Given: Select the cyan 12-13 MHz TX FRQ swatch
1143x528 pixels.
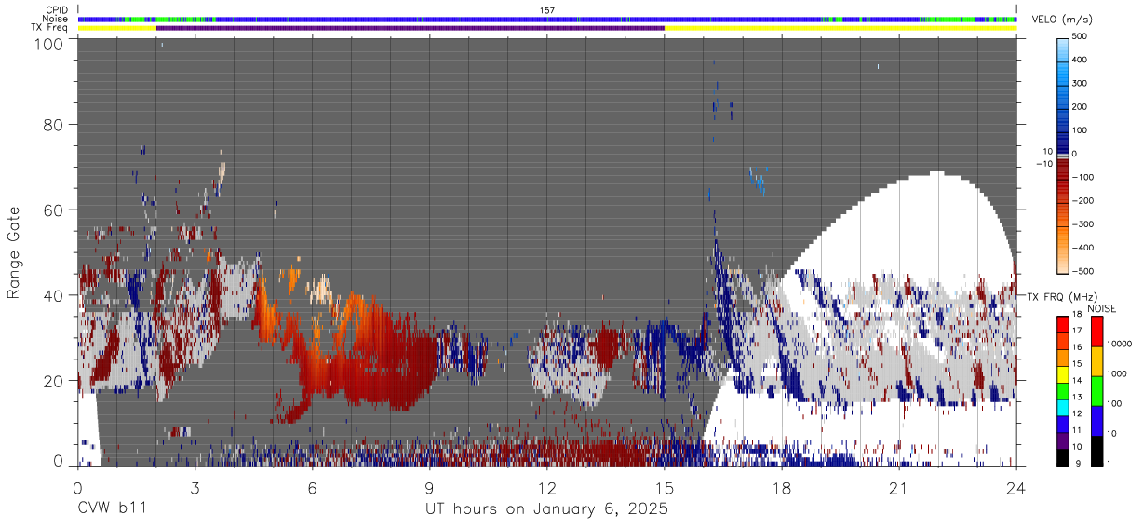Looking at the screenshot, I should point(1062,407).
